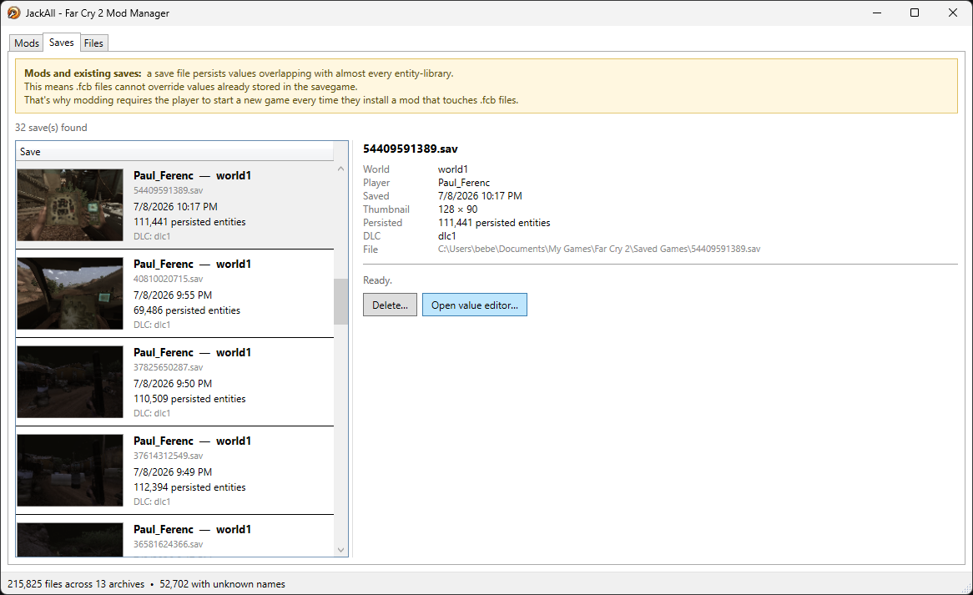Click the Thumbnail value 128 × 90

(458, 209)
